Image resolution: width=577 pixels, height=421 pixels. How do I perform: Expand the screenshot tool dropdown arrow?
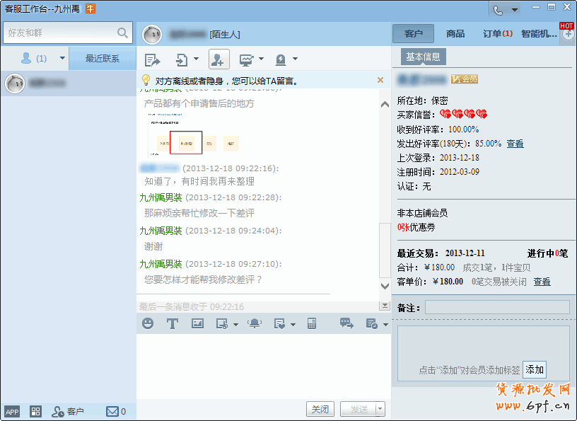tap(237, 324)
